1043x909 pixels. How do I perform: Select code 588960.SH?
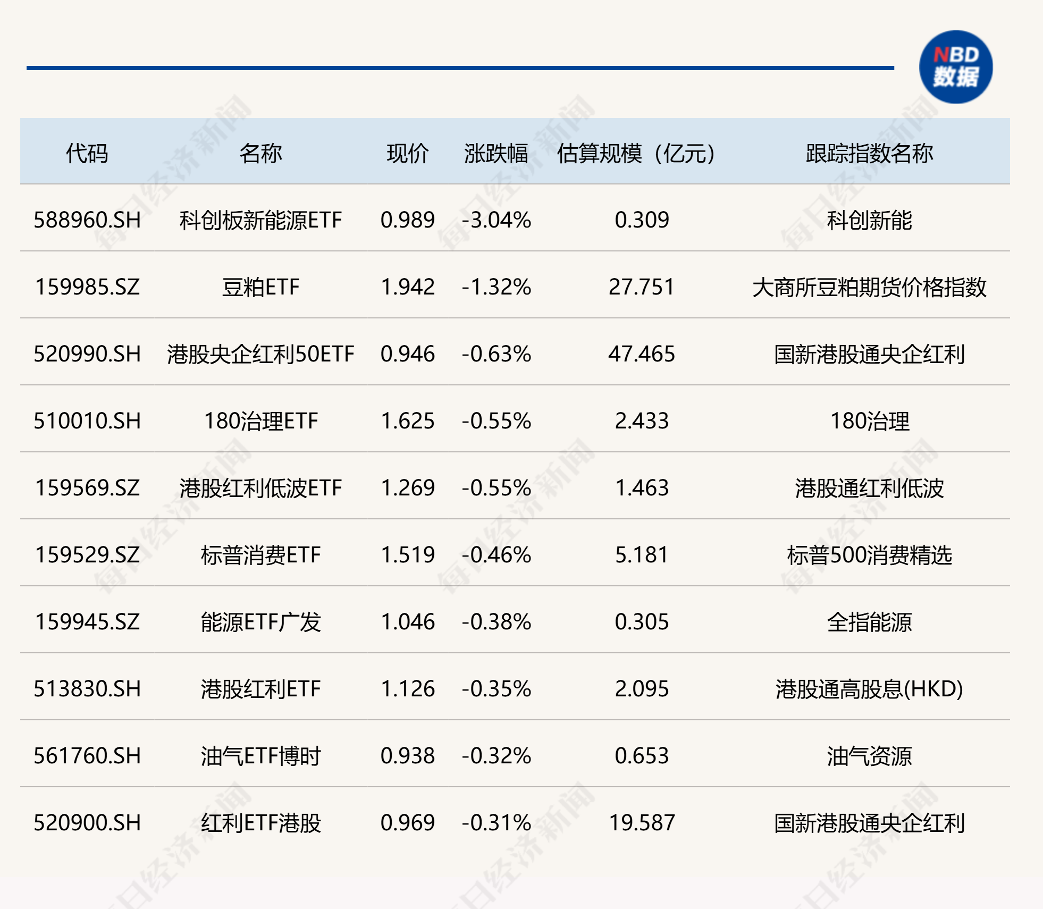[87, 220]
